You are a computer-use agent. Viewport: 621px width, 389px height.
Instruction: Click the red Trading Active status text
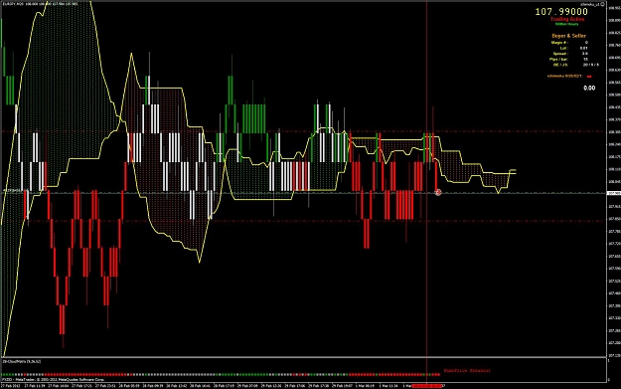(567, 19)
